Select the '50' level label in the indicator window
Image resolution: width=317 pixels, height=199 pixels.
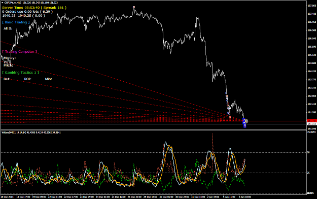pos(308,152)
